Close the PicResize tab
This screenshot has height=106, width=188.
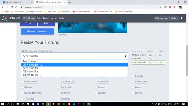point(65,2)
